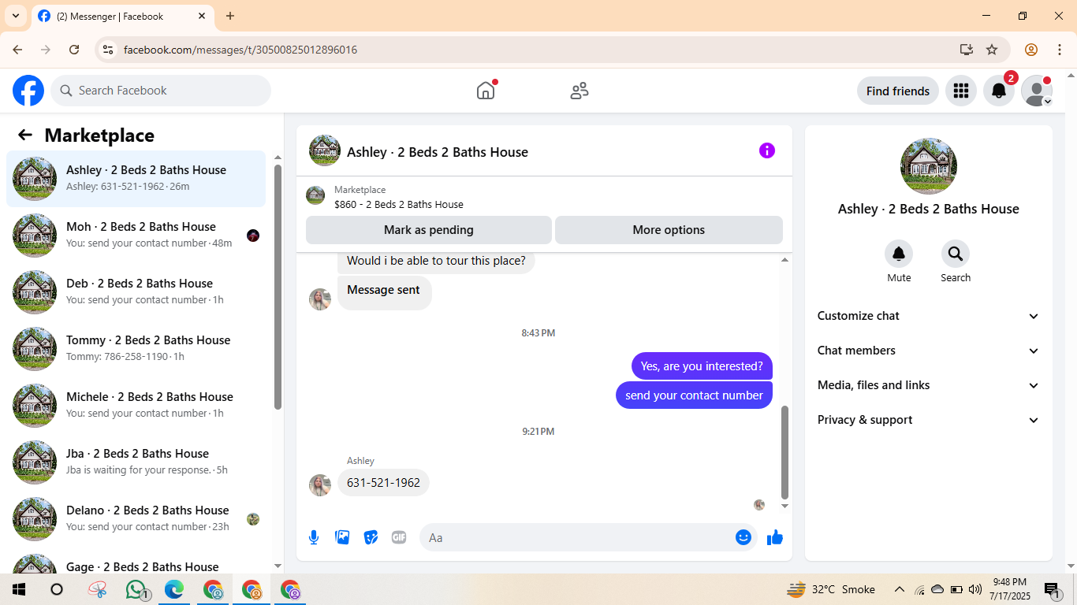Screen dimensions: 1077x605
Task: Choose a sticker icon
Action: [x=371, y=537]
